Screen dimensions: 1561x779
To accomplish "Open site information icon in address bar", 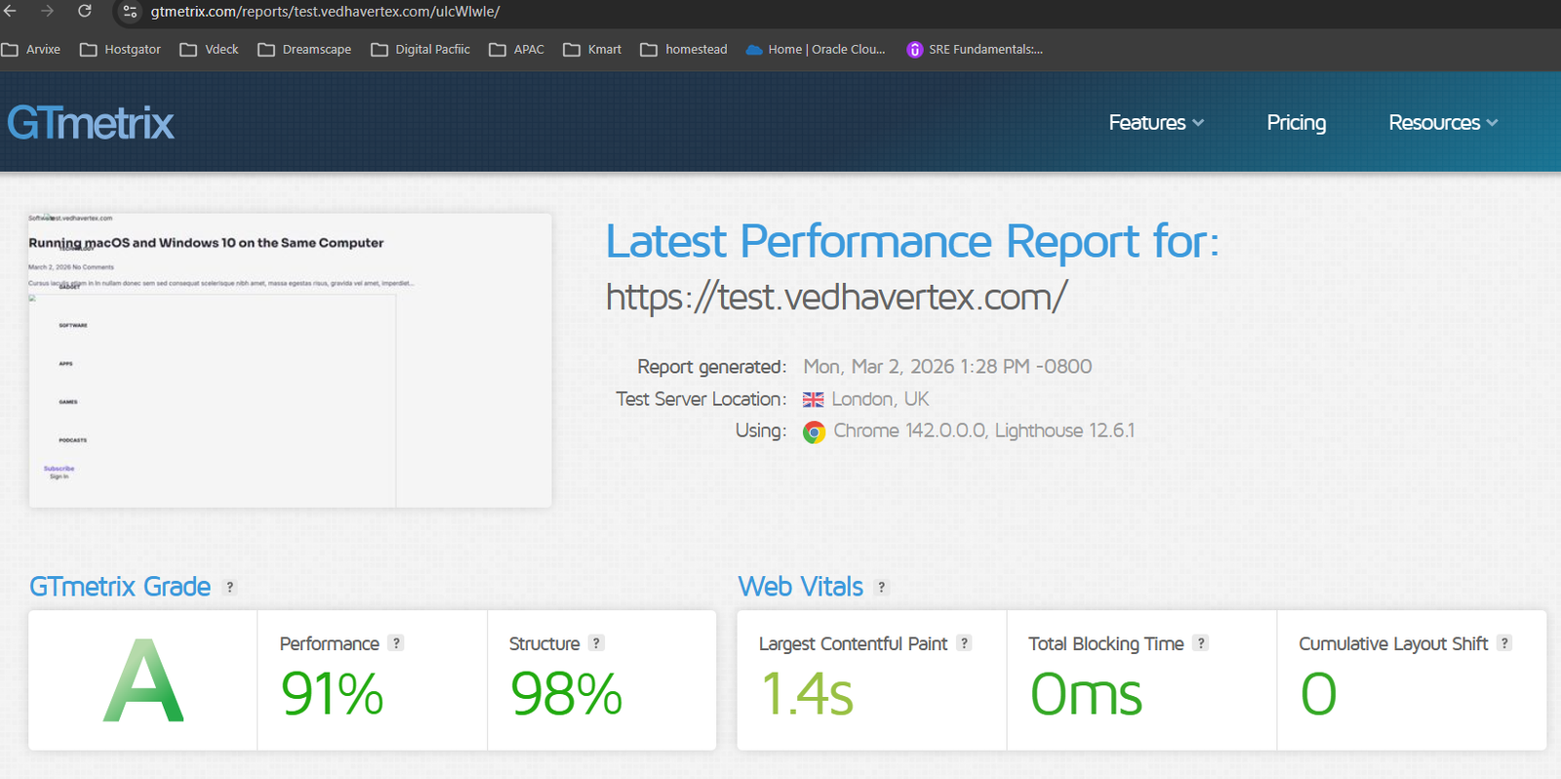I will click(130, 12).
